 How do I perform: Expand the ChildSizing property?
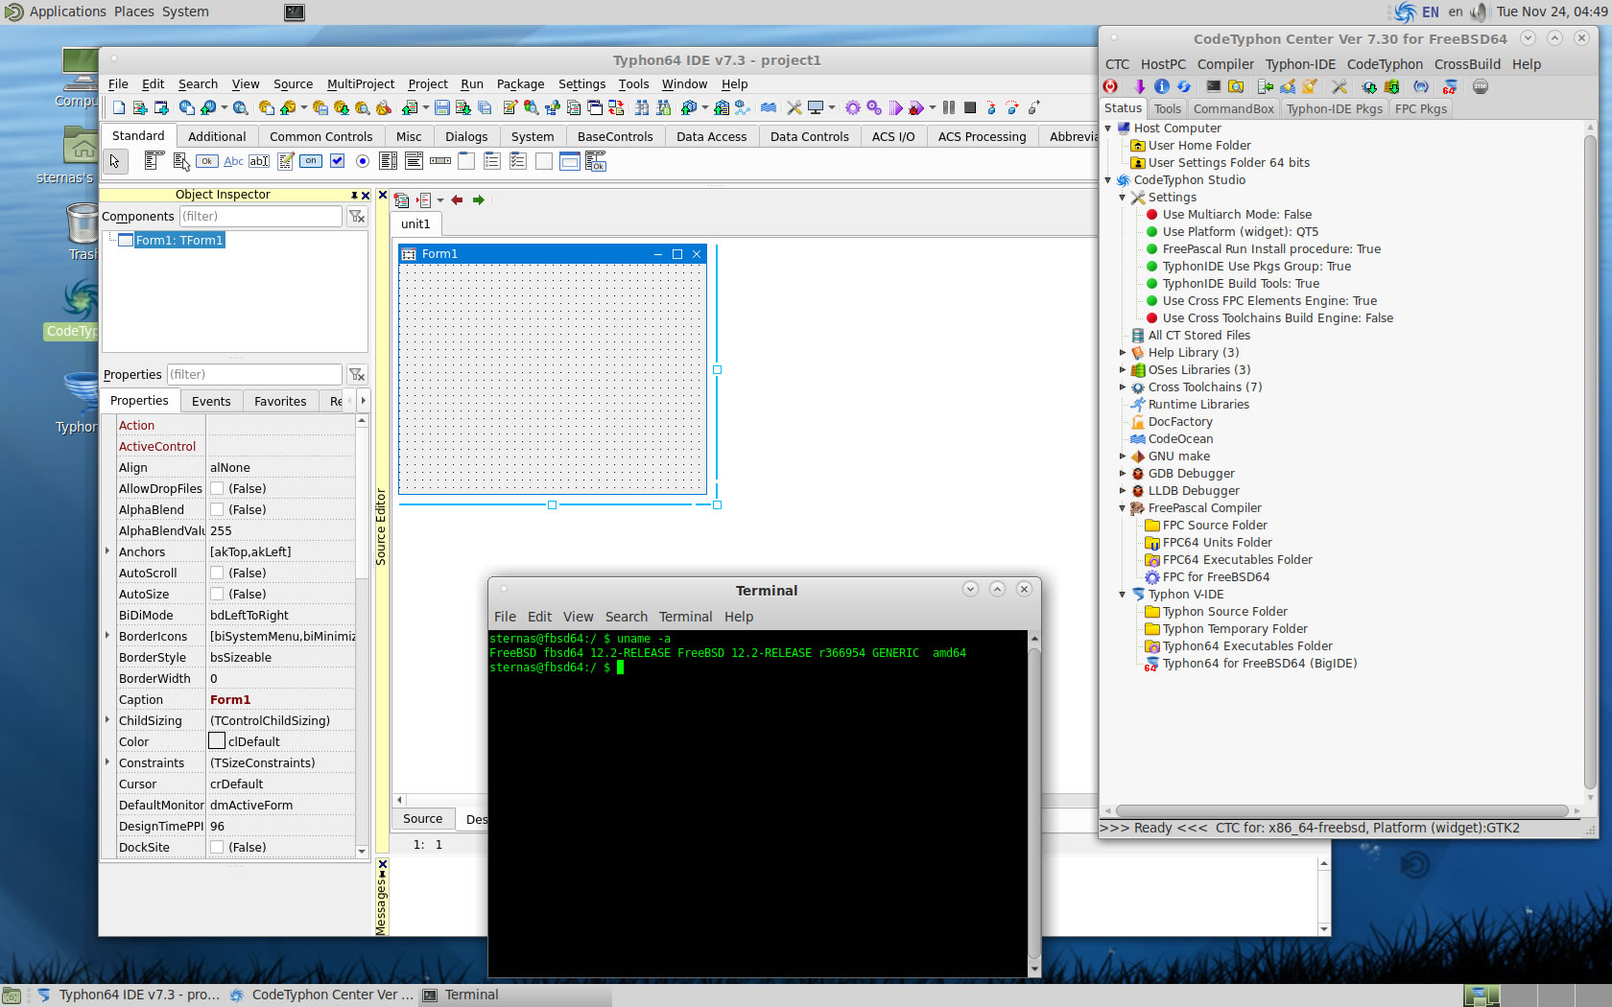coord(107,719)
